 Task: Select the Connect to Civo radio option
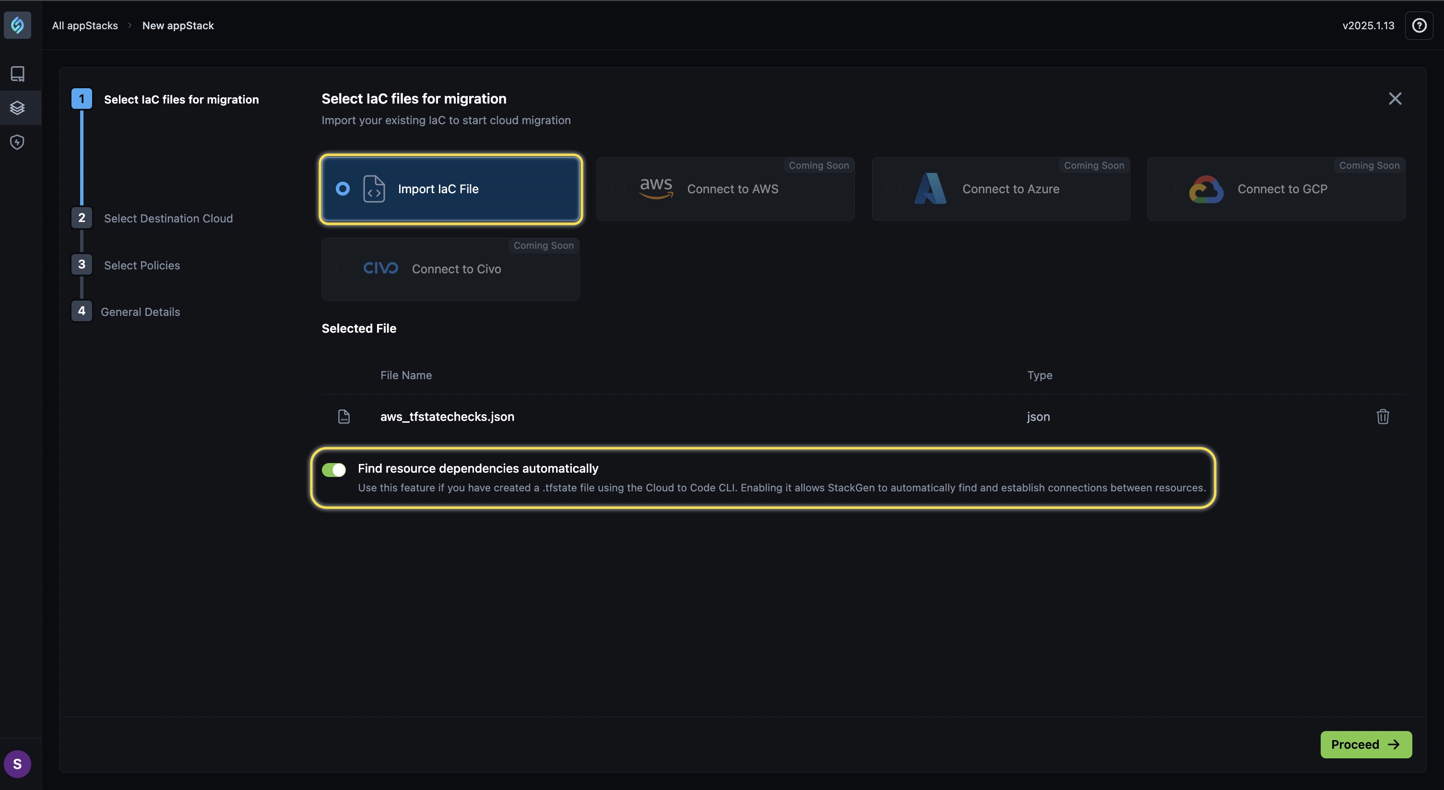[343, 269]
